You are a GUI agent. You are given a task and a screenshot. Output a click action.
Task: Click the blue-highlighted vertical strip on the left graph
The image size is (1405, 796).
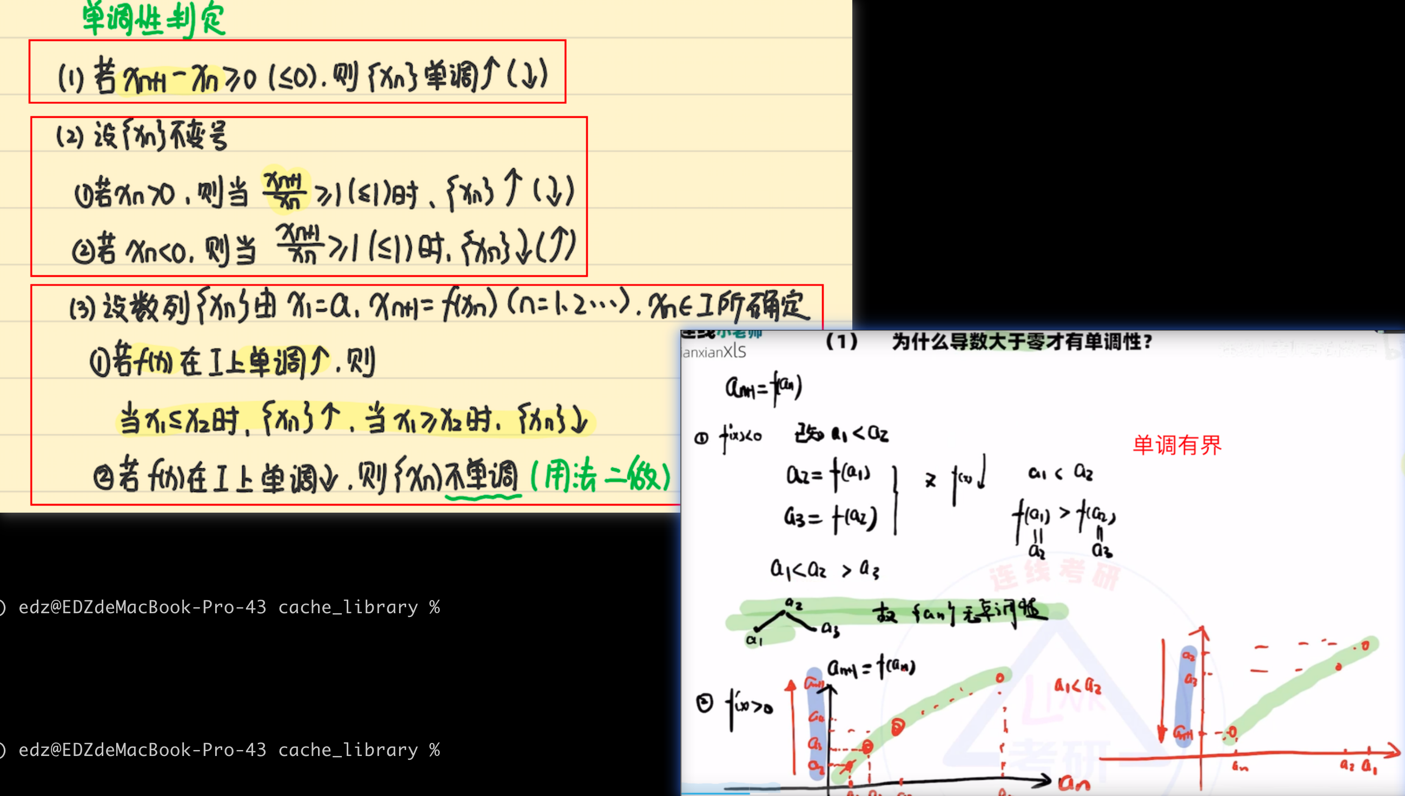[815, 725]
